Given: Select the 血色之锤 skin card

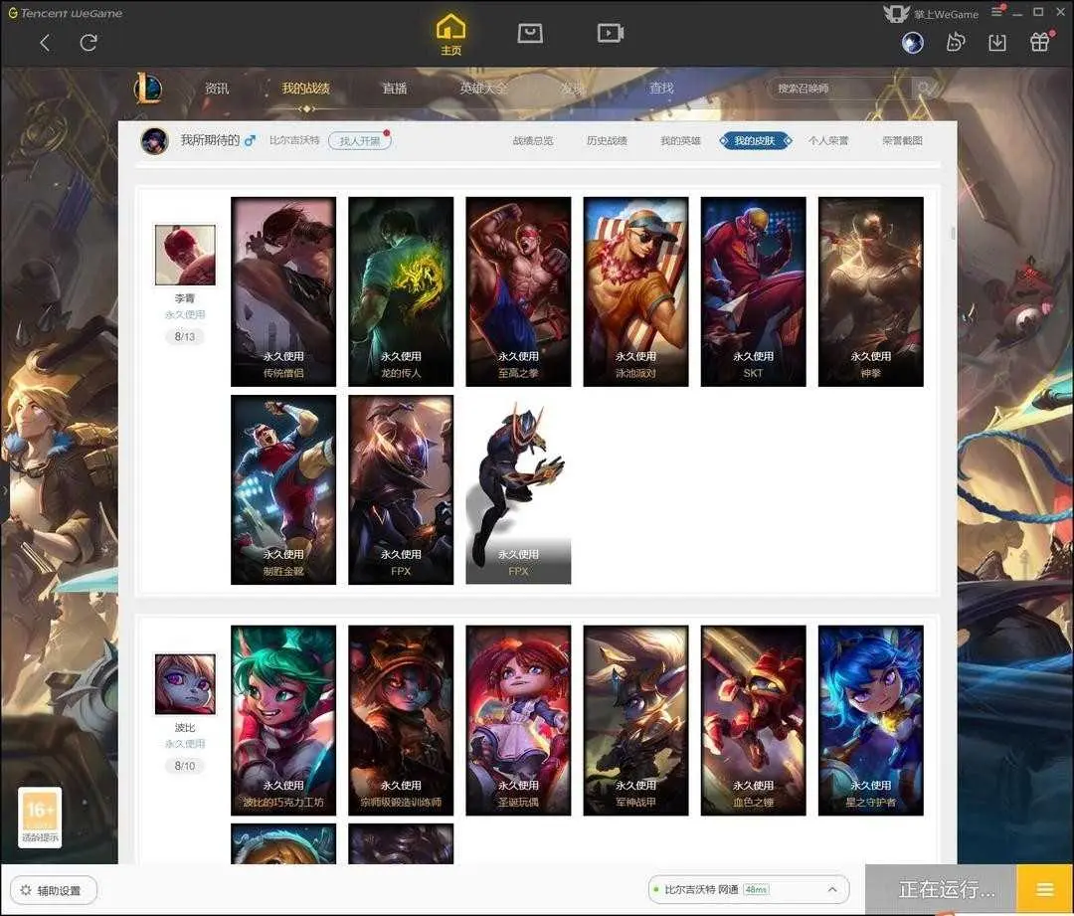Looking at the screenshot, I should pos(754,721).
